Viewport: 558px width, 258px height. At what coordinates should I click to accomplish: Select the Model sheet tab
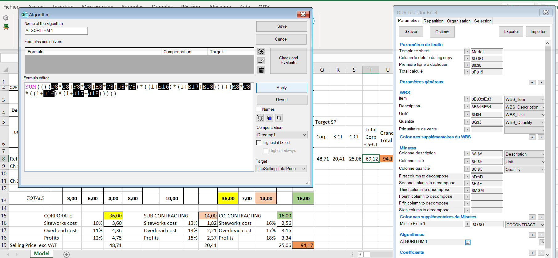point(42,254)
